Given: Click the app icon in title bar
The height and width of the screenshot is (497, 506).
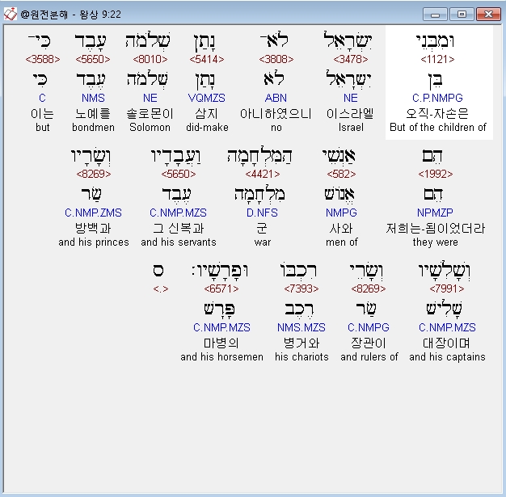Looking at the screenshot, I should coord(10,14).
